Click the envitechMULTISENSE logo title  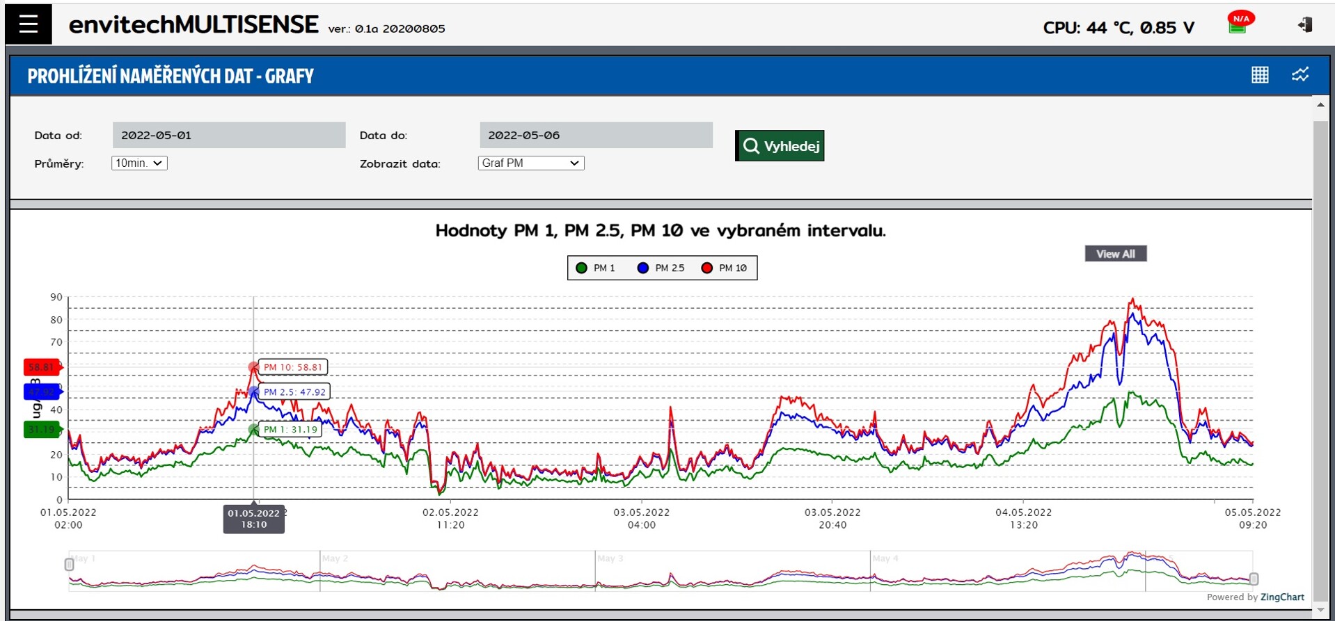coord(193,25)
